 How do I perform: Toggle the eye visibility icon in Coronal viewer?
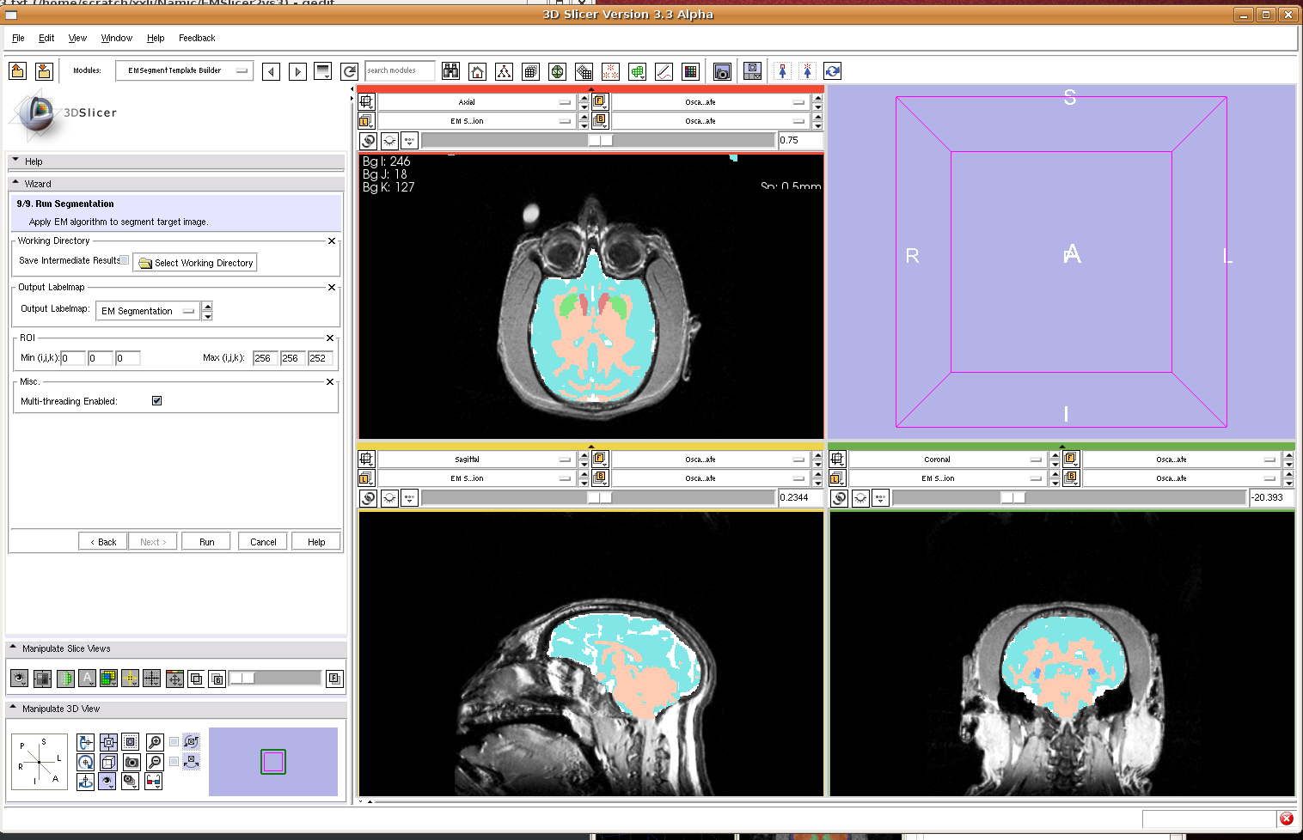[860, 498]
